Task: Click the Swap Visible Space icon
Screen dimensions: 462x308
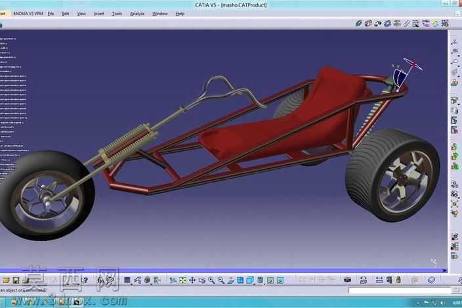Action: (x=280, y=280)
